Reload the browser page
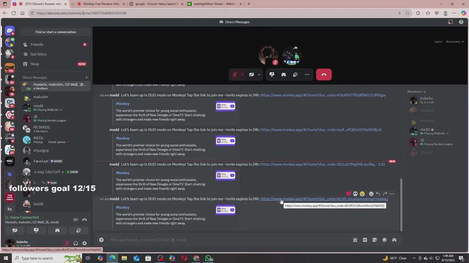Image resolution: width=469 pixels, height=263 pixels. pyautogui.click(x=14, y=13)
